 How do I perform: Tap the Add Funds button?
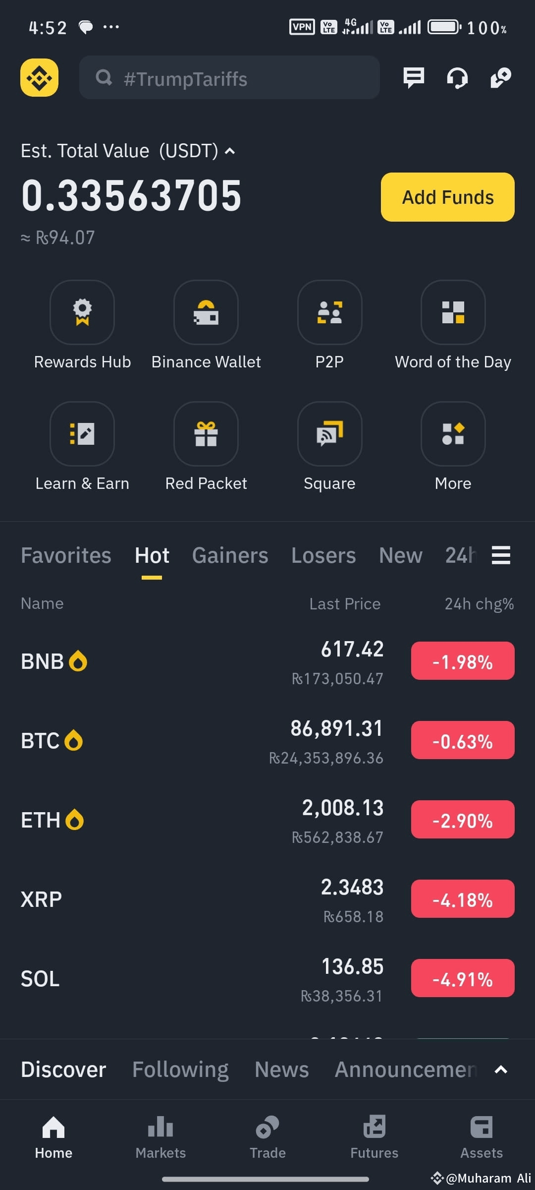(x=448, y=197)
